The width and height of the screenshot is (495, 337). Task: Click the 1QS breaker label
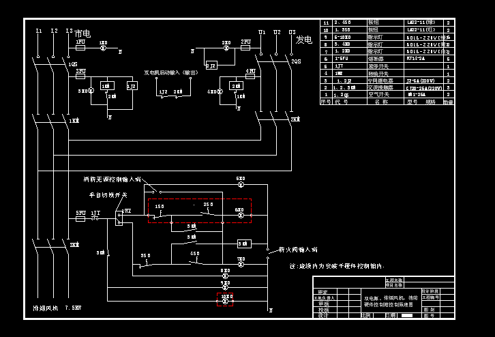(73, 64)
